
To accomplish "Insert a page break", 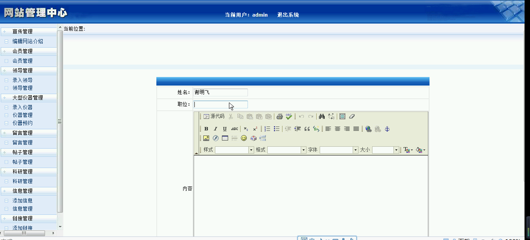I will [263, 138].
